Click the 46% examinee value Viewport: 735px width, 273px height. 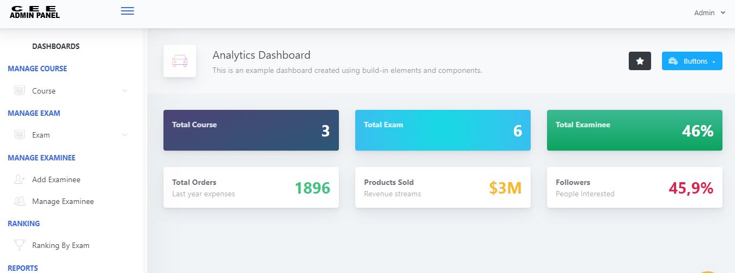[697, 131]
